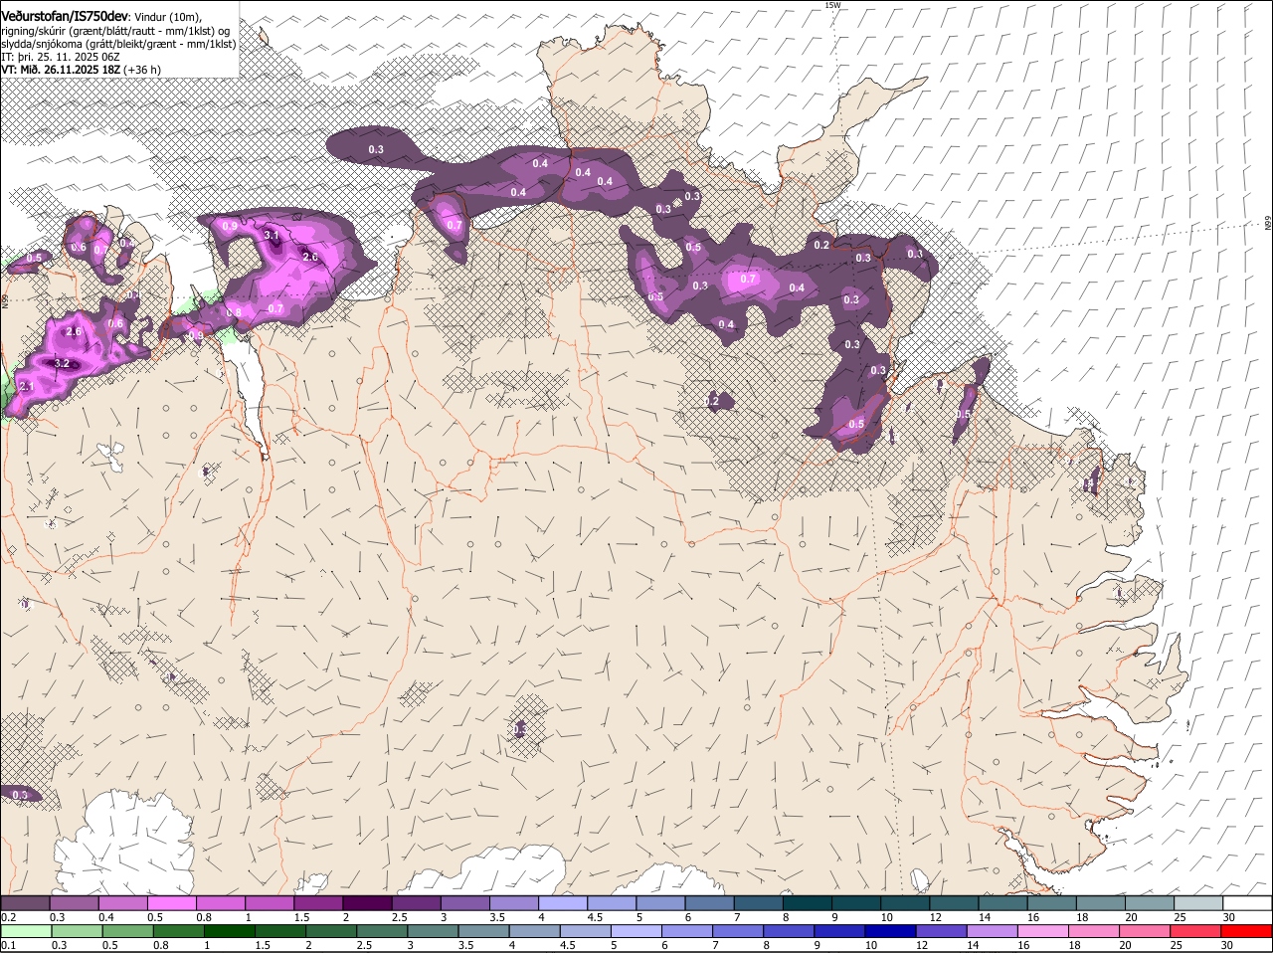Pick the light blue rain swatch at 5
The image size is (1273, 953).
636,931
